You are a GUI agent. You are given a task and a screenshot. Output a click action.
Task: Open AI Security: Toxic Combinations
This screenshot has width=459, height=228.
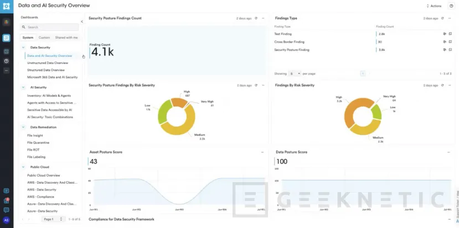click(x=50, y=117)
